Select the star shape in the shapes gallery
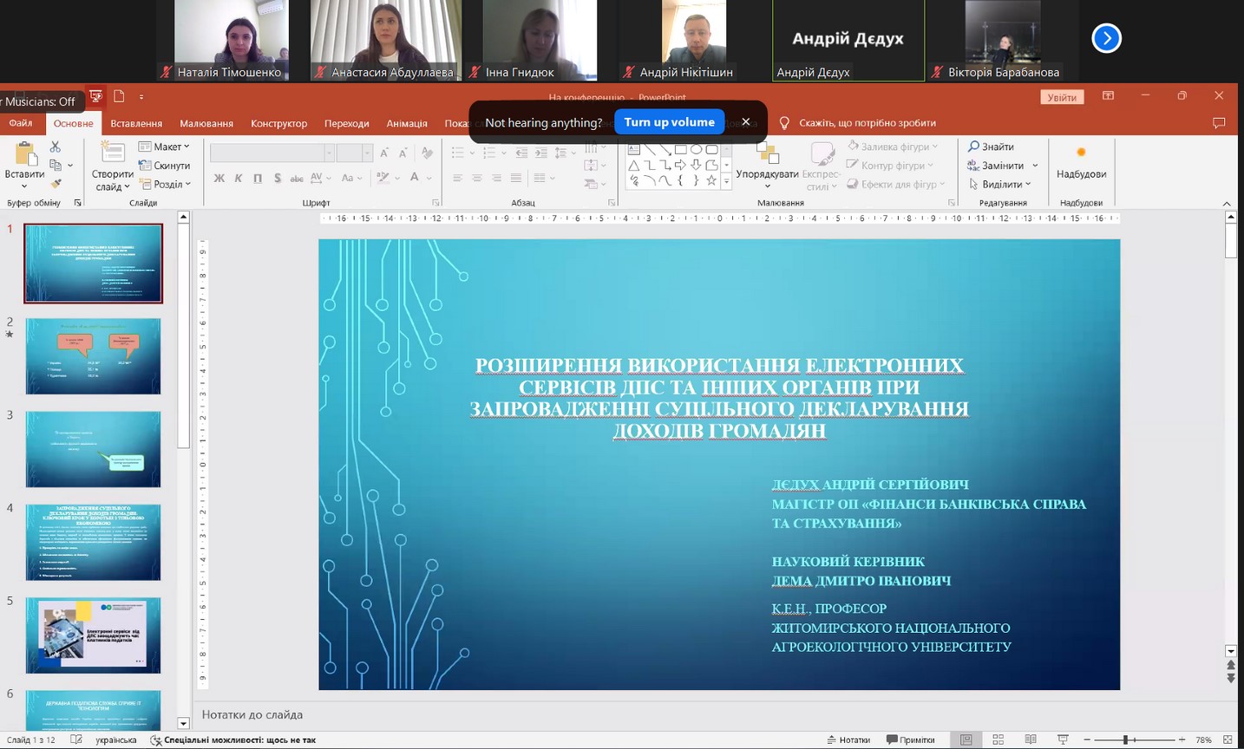1244x749 pixels. point(711,180)
